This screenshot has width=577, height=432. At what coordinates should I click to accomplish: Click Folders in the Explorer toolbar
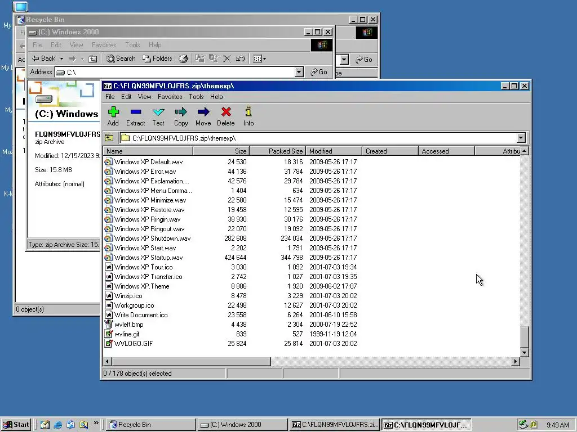click(x=158, y=58)
